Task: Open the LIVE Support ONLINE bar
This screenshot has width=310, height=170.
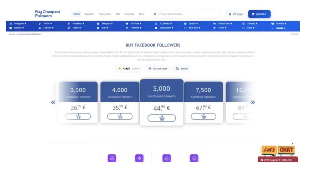Action: (278, 159)
